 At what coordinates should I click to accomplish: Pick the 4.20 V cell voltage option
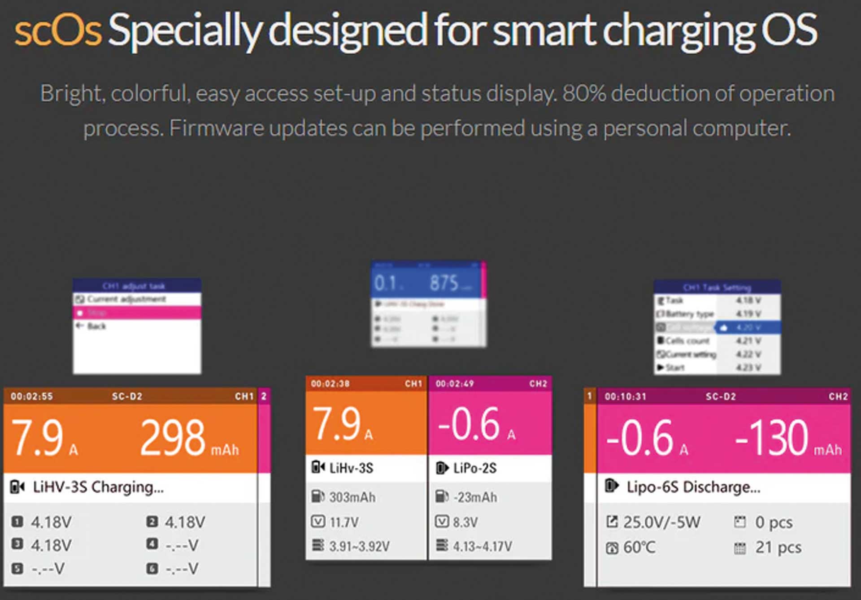point(748,328)
